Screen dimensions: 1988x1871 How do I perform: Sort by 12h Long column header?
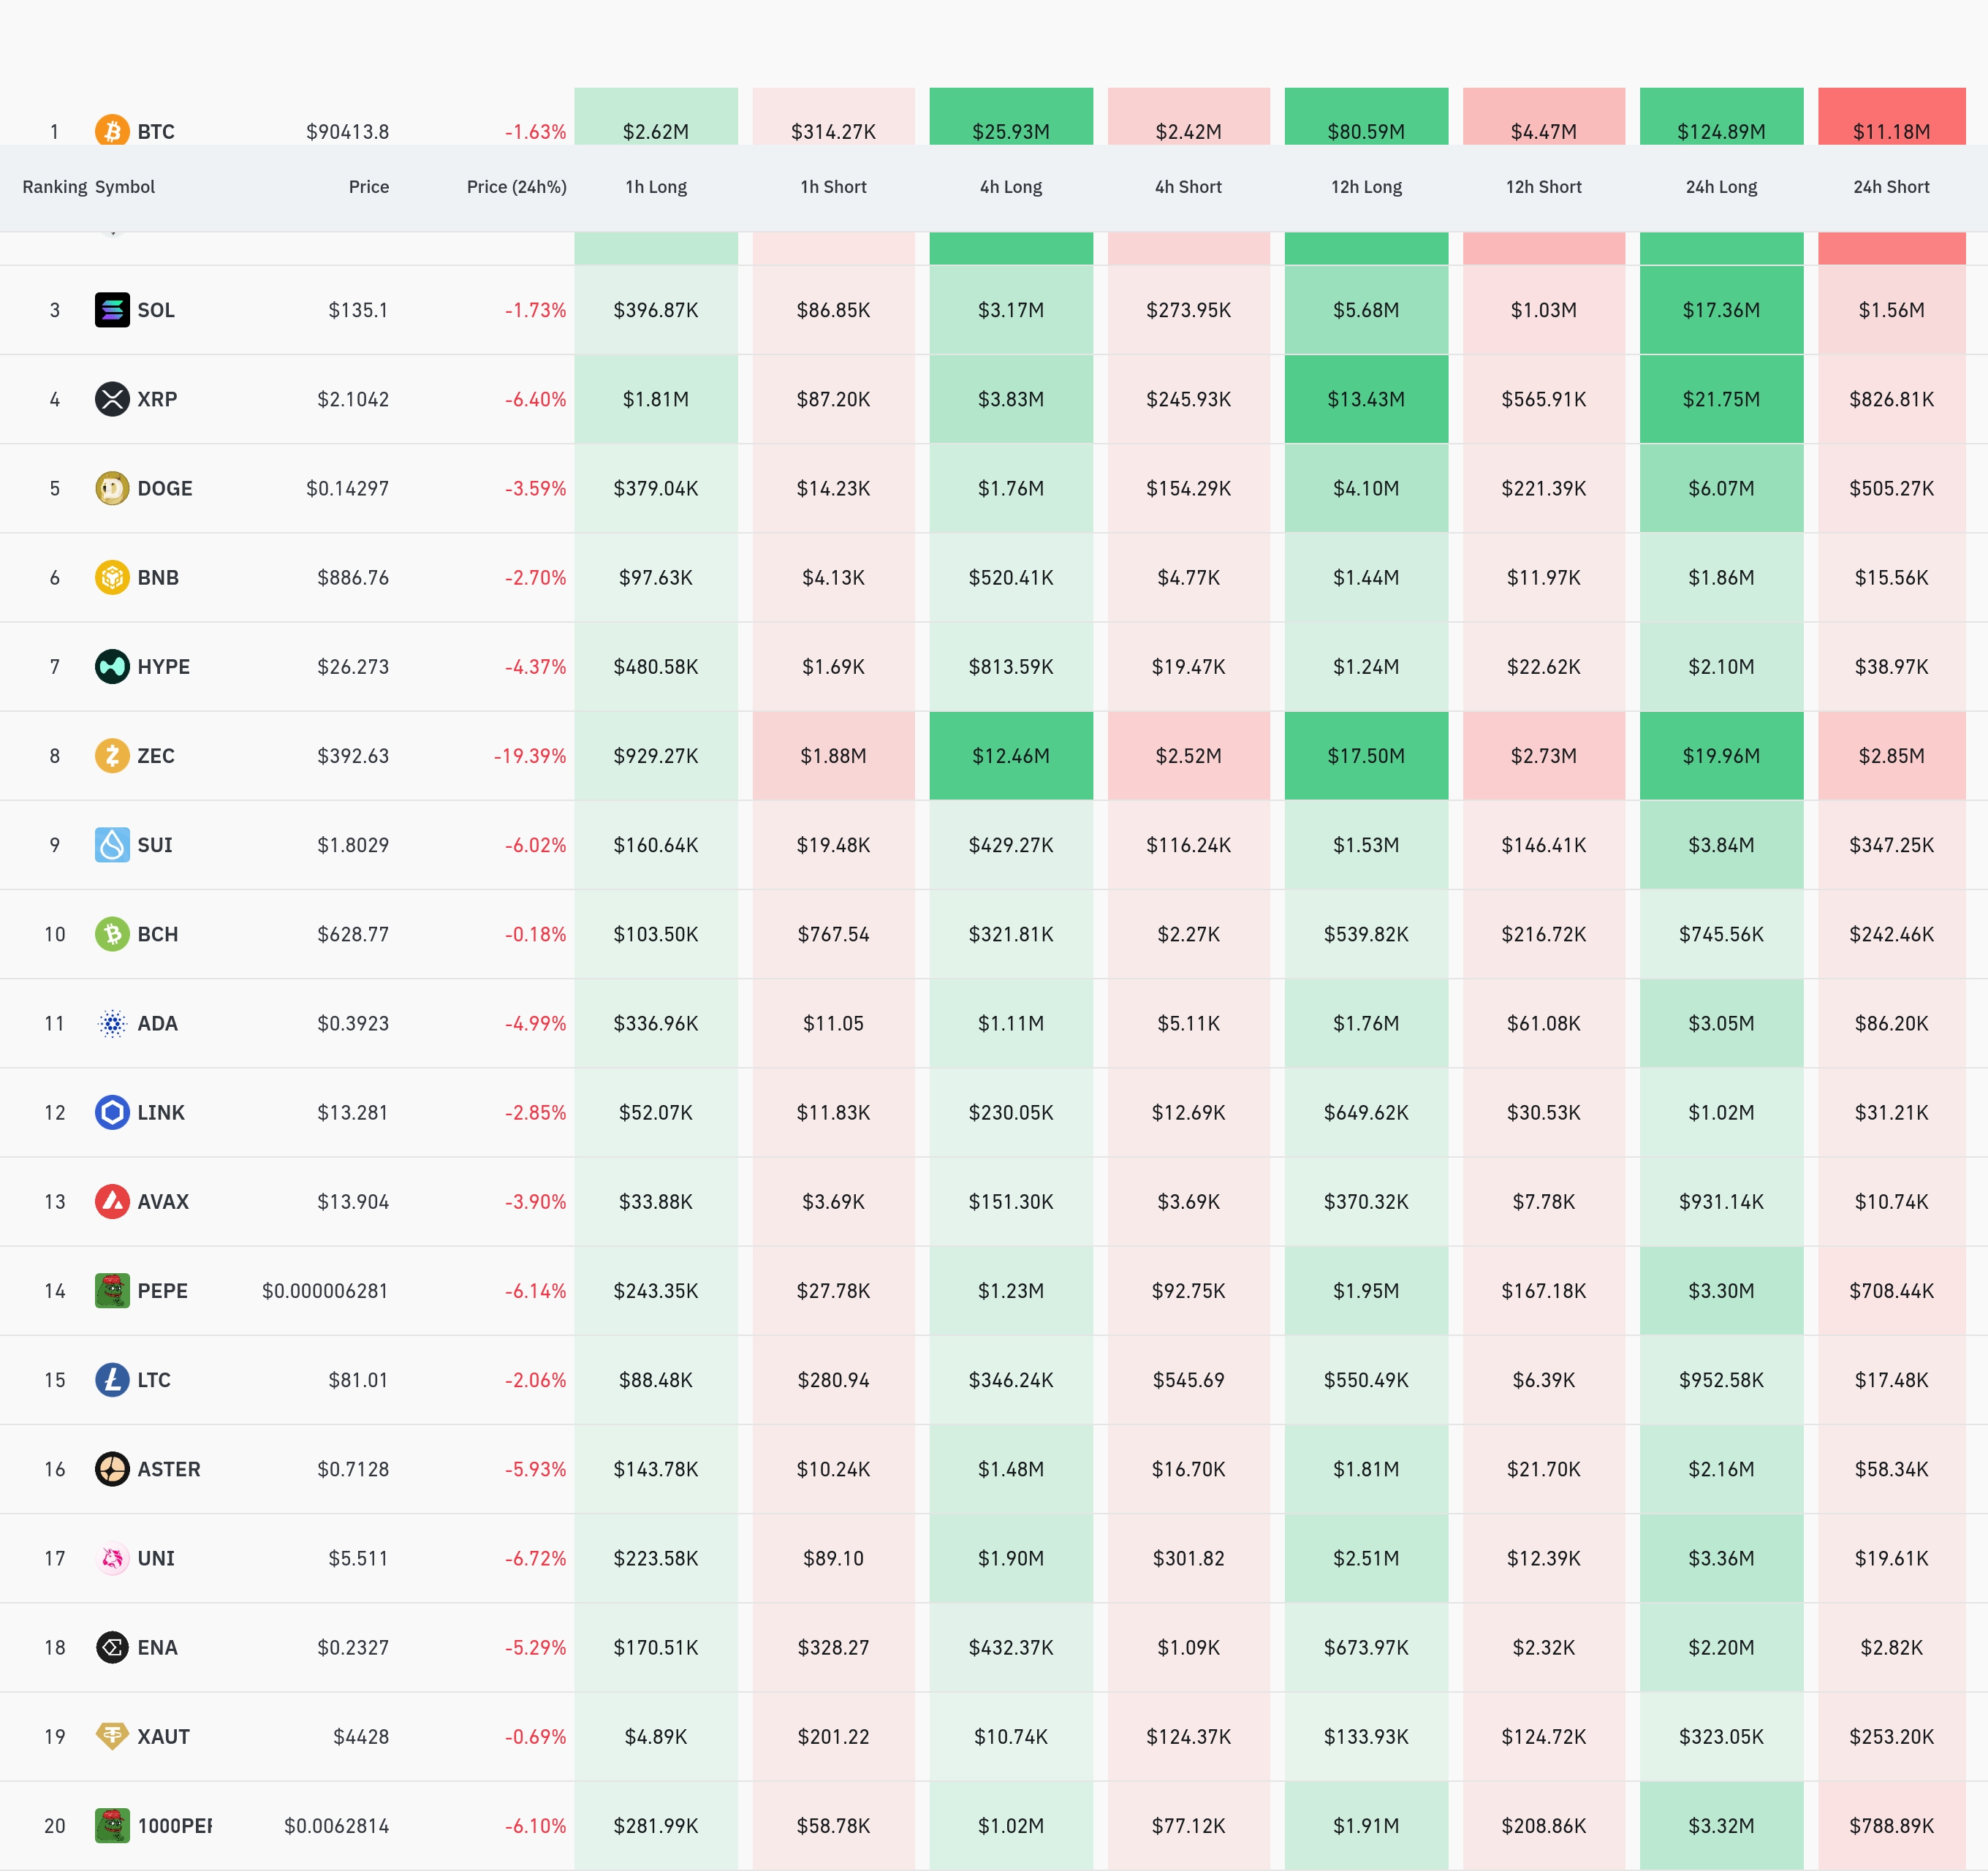pos(1366,187)
